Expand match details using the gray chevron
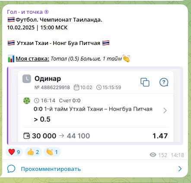Viewport: 191px width, 183px height. (165, 111)
